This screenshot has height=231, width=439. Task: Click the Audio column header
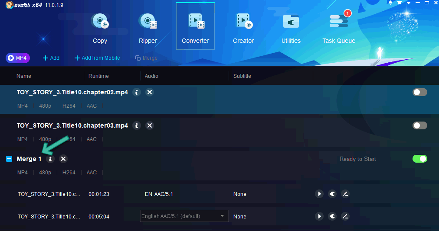click(x=151, y=76)
